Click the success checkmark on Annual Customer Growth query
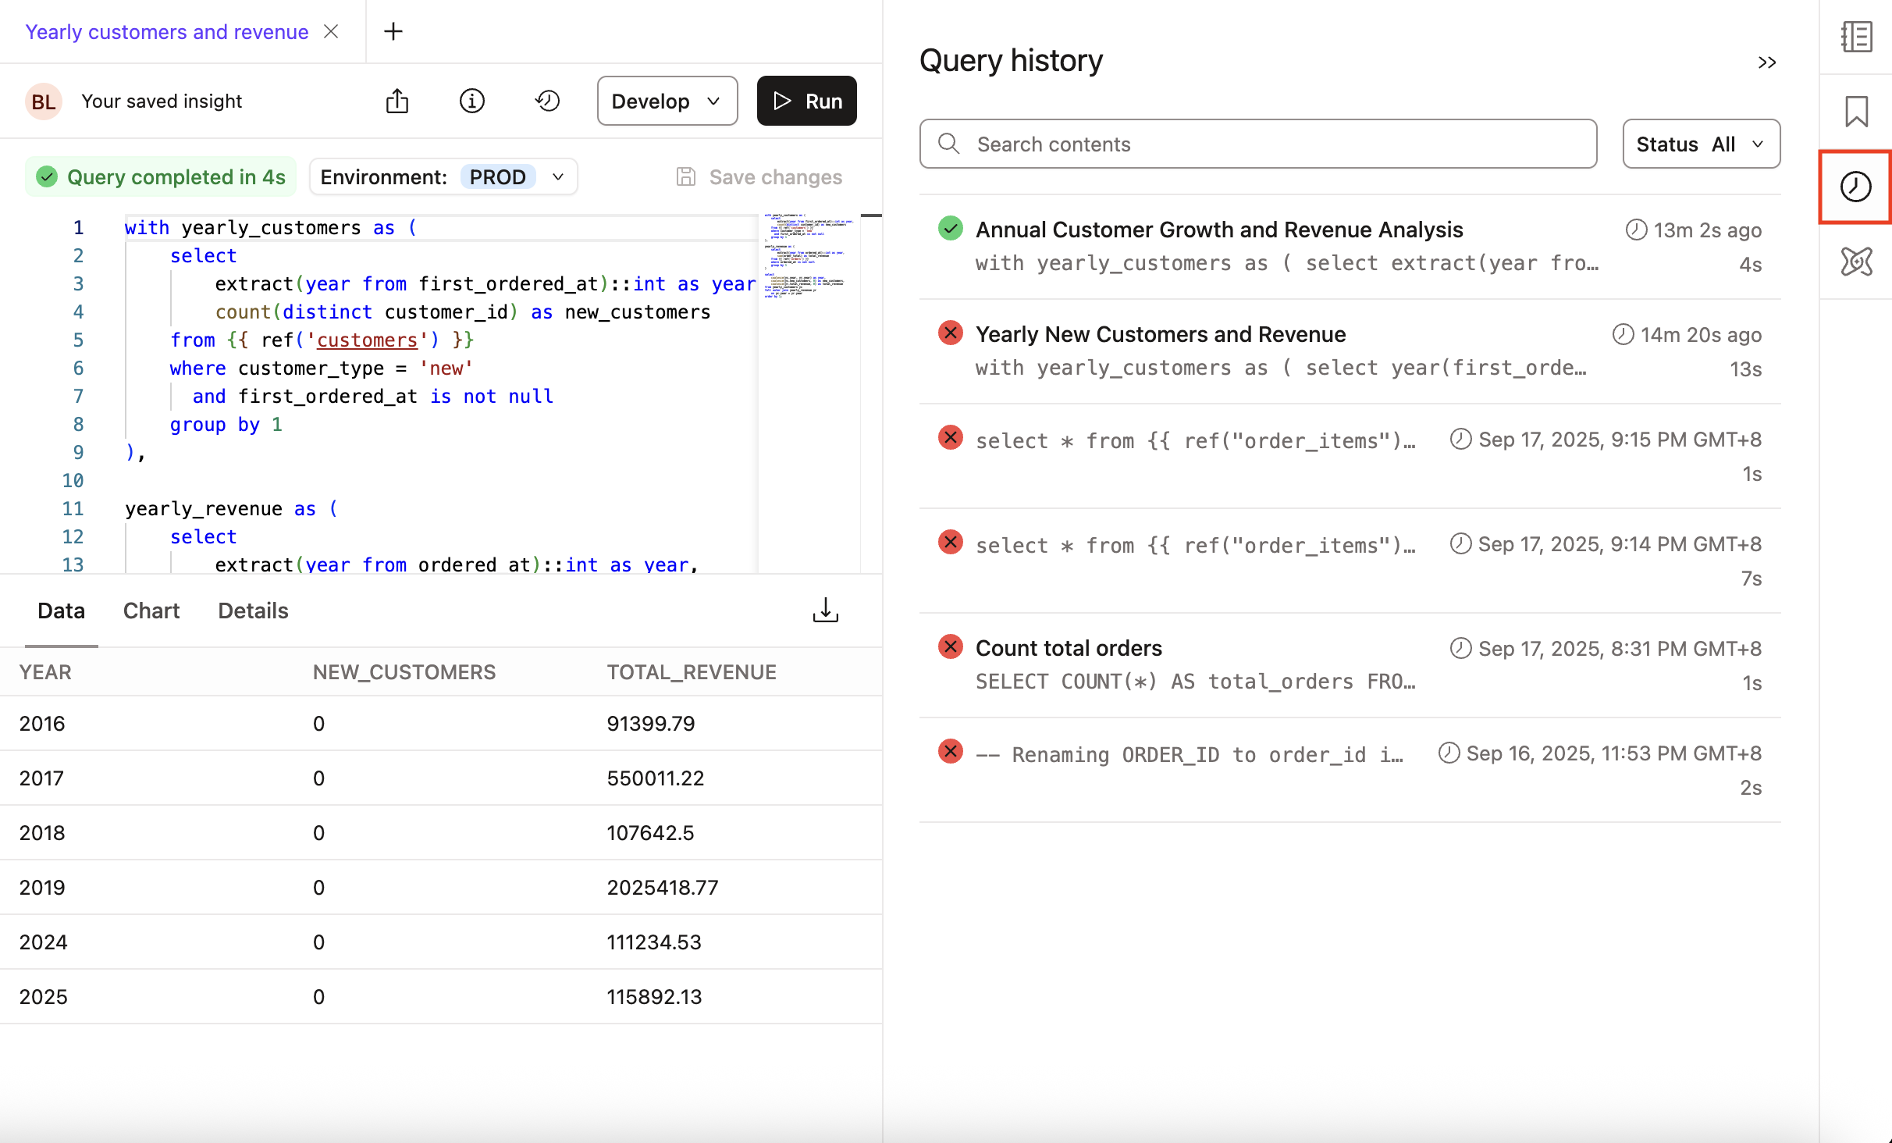The width and height of the screenshot is (1892, 1143). pos(950,228)
